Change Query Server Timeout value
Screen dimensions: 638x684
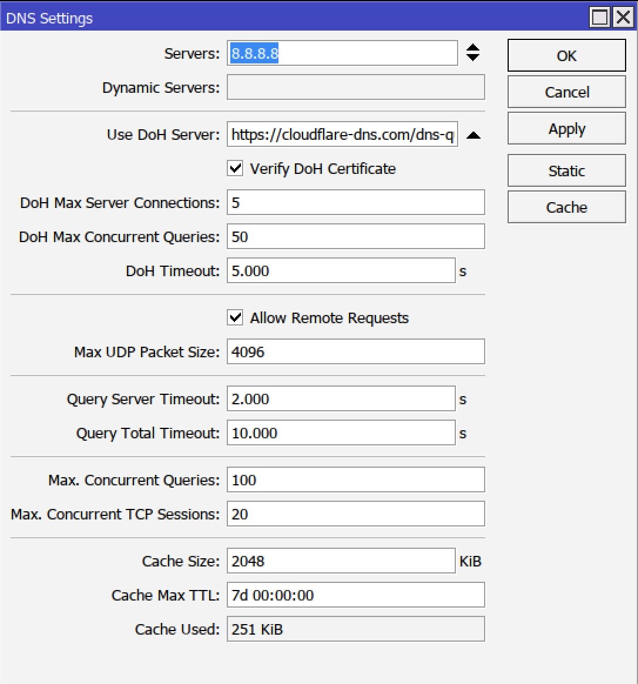(341, 398)
